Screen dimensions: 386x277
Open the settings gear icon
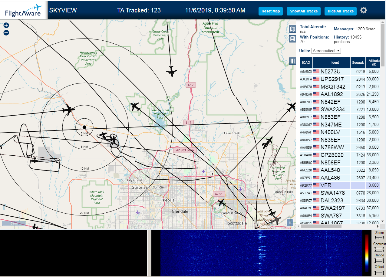click(364, 10)
